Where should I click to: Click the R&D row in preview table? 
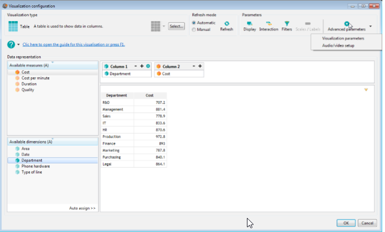click(x=134, y=103)
